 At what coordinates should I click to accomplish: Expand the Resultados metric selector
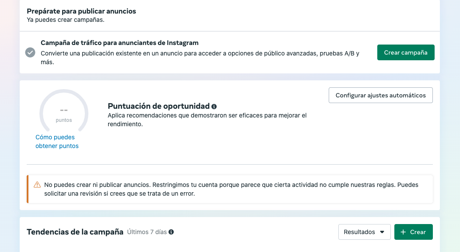coord(364,232)
